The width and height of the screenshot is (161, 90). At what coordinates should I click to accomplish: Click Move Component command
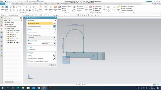(126, 8)
